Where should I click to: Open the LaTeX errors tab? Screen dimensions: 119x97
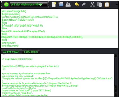tap(31, 52)
